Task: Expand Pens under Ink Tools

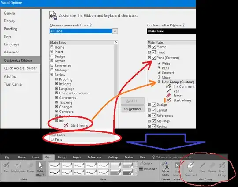Action: (x=52, y=139)
